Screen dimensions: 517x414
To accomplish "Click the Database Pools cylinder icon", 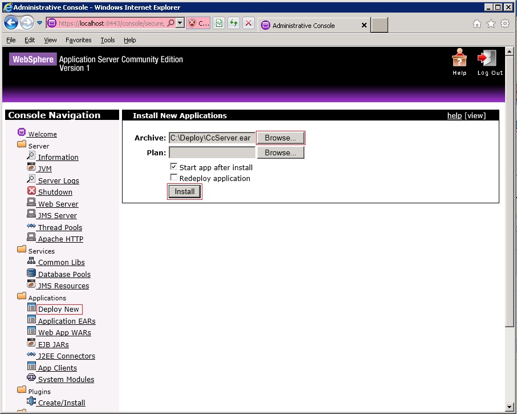I will pyautogui.click(x=31, y=273).
